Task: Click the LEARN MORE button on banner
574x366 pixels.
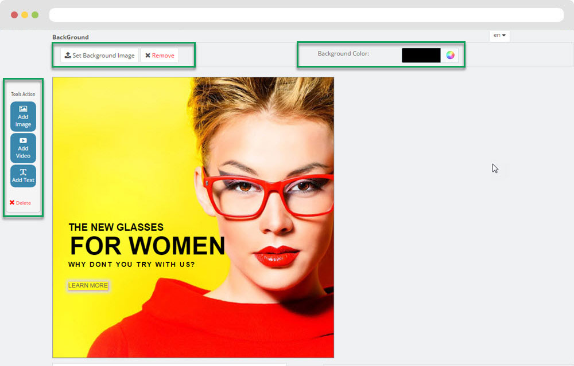Action: [x=88, y=285]
